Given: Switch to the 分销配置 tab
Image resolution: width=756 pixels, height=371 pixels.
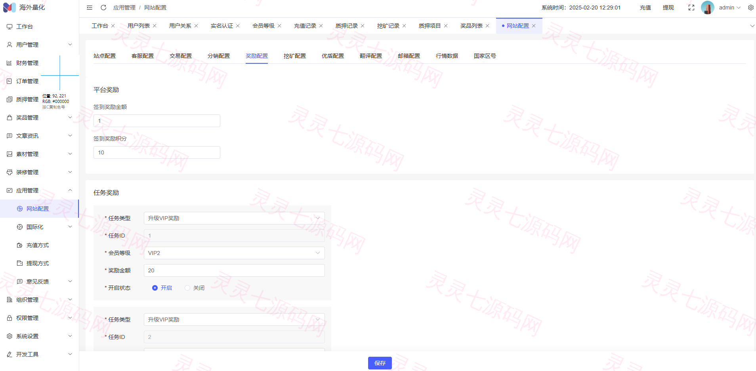Looking at the screenshot, I should click(219, 56).
